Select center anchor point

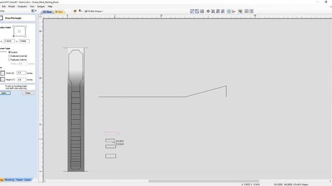[x=19, y=31]
